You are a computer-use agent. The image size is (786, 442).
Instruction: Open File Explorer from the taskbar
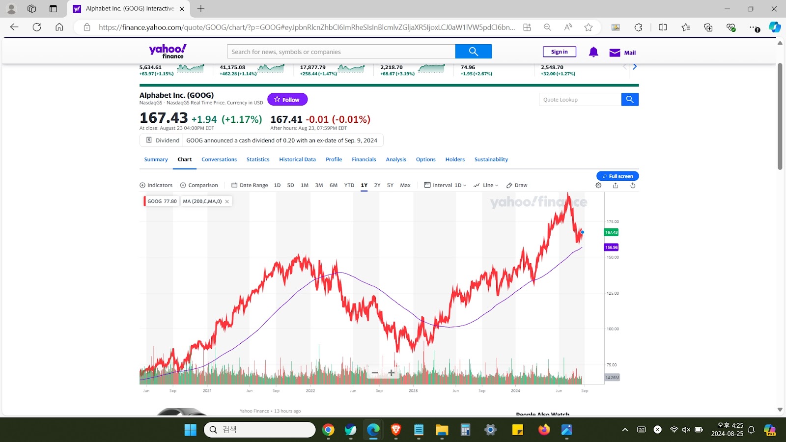tap(442, 430)
